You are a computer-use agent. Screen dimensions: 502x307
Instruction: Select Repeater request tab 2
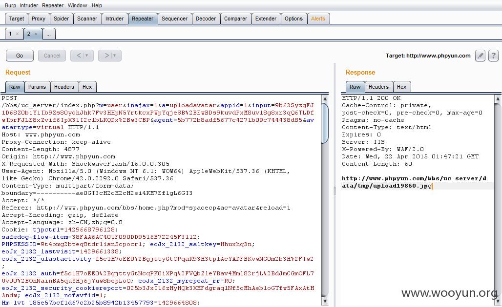coord(29,34)
